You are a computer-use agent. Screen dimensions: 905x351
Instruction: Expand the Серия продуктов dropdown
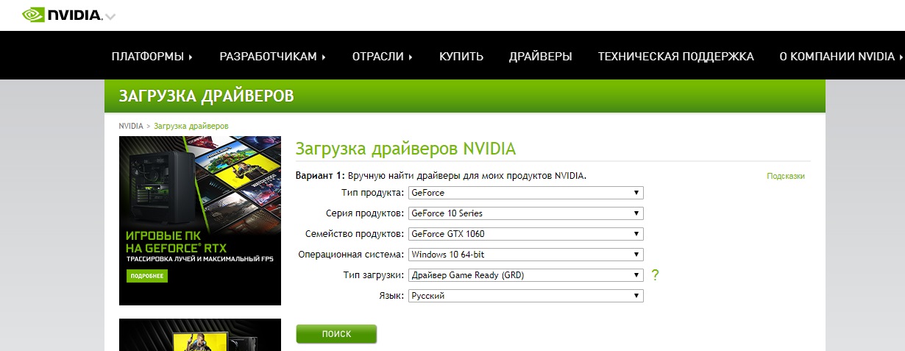click(526, 213)
